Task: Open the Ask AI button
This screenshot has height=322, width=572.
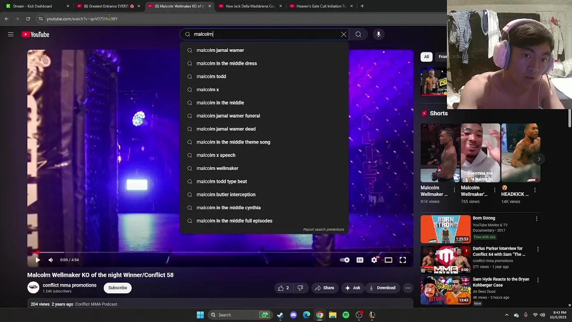Action: point(352,288)
